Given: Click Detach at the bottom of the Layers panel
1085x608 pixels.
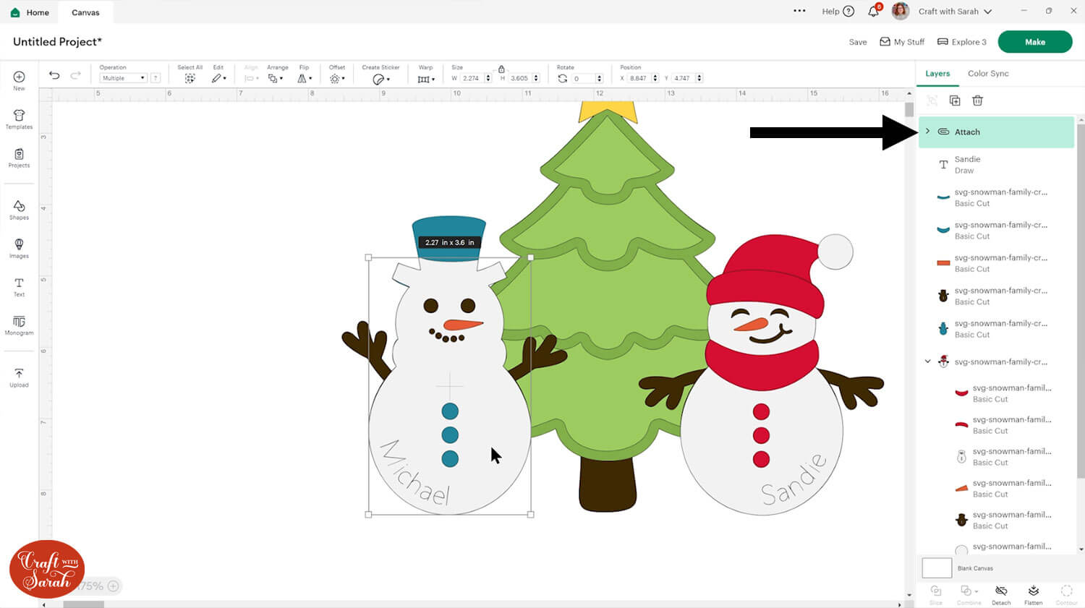Looking at the screenshot, I should tap(1001, 594).
